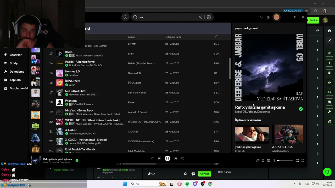This screenshot has height=188, width=335.
Task: Click the green Go live button
Action: coord(313,20)
